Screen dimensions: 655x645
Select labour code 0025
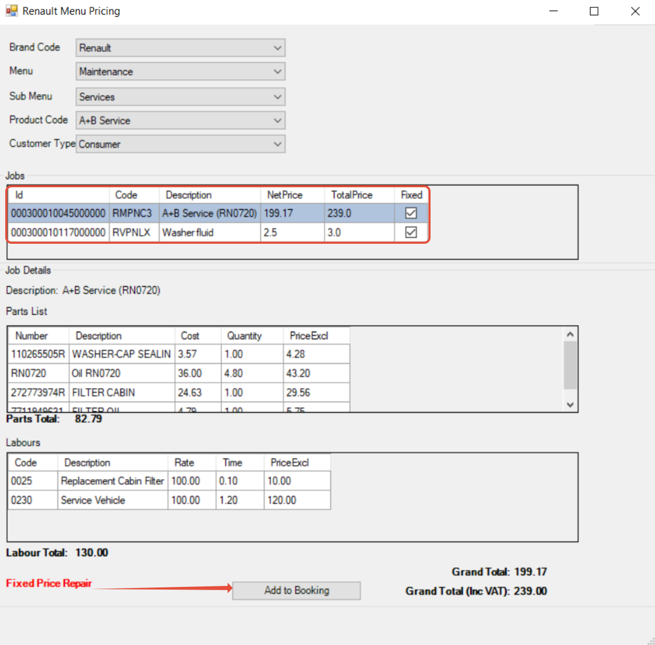(x=33, y=481)
